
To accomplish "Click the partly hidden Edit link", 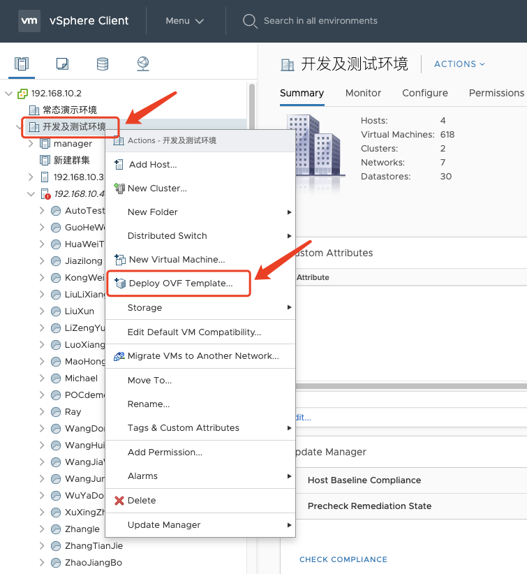I will click(304, 418).
